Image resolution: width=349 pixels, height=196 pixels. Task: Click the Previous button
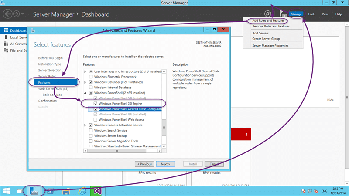point(144,164)
